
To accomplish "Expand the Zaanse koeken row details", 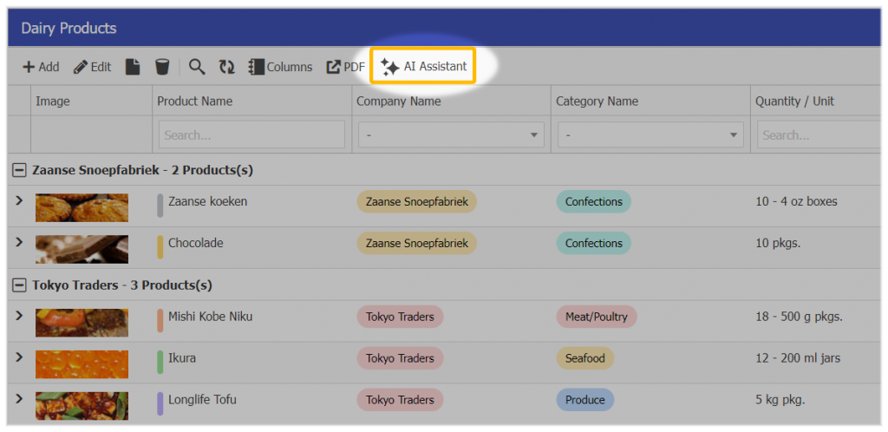I will 19,201.
